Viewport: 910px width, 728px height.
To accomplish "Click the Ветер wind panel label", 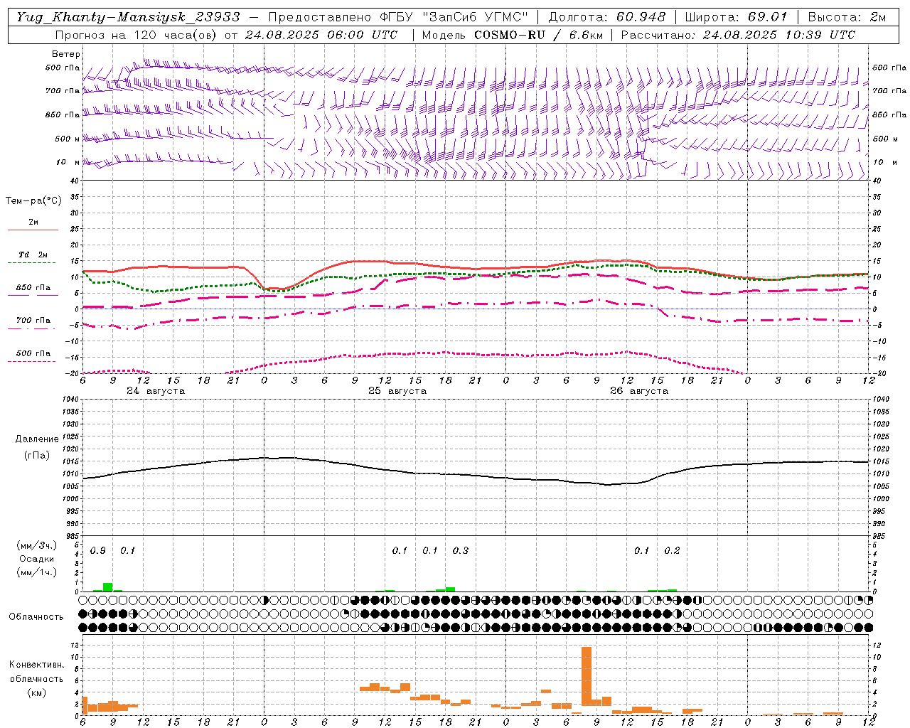I will pyautogui.click(x=66, y=54).
